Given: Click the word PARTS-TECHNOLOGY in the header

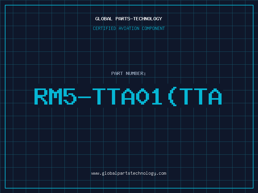Looking at the screenshot, I should point(139,19).
